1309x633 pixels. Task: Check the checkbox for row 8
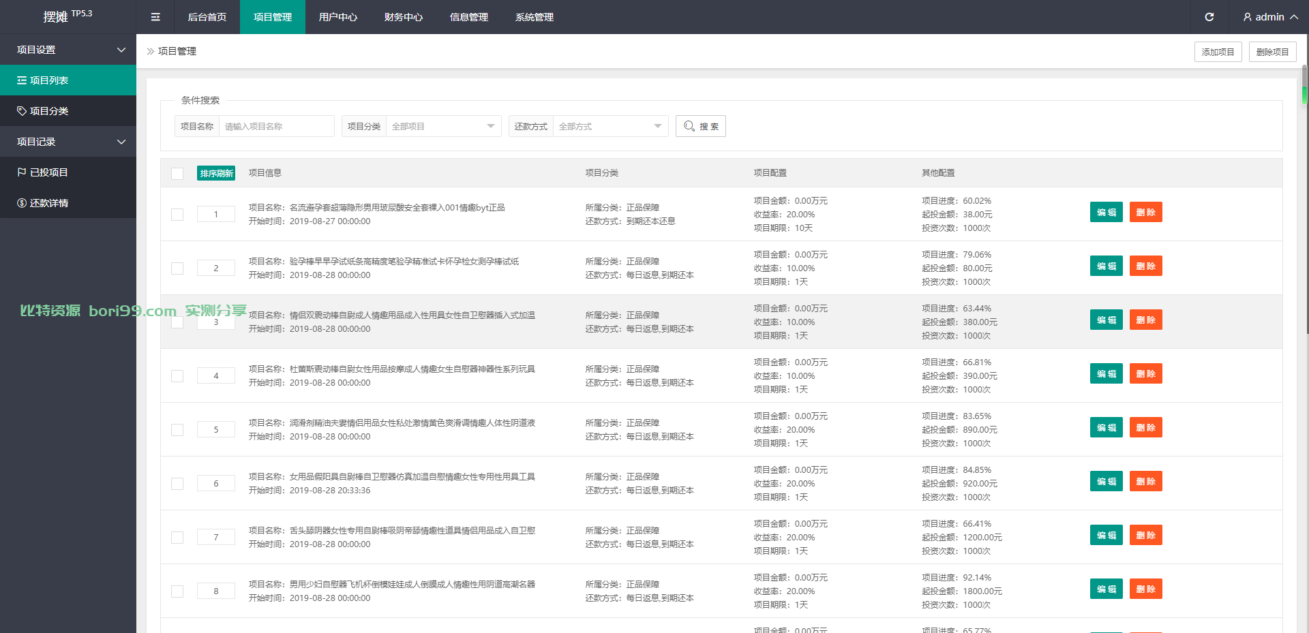pos(177,591)
